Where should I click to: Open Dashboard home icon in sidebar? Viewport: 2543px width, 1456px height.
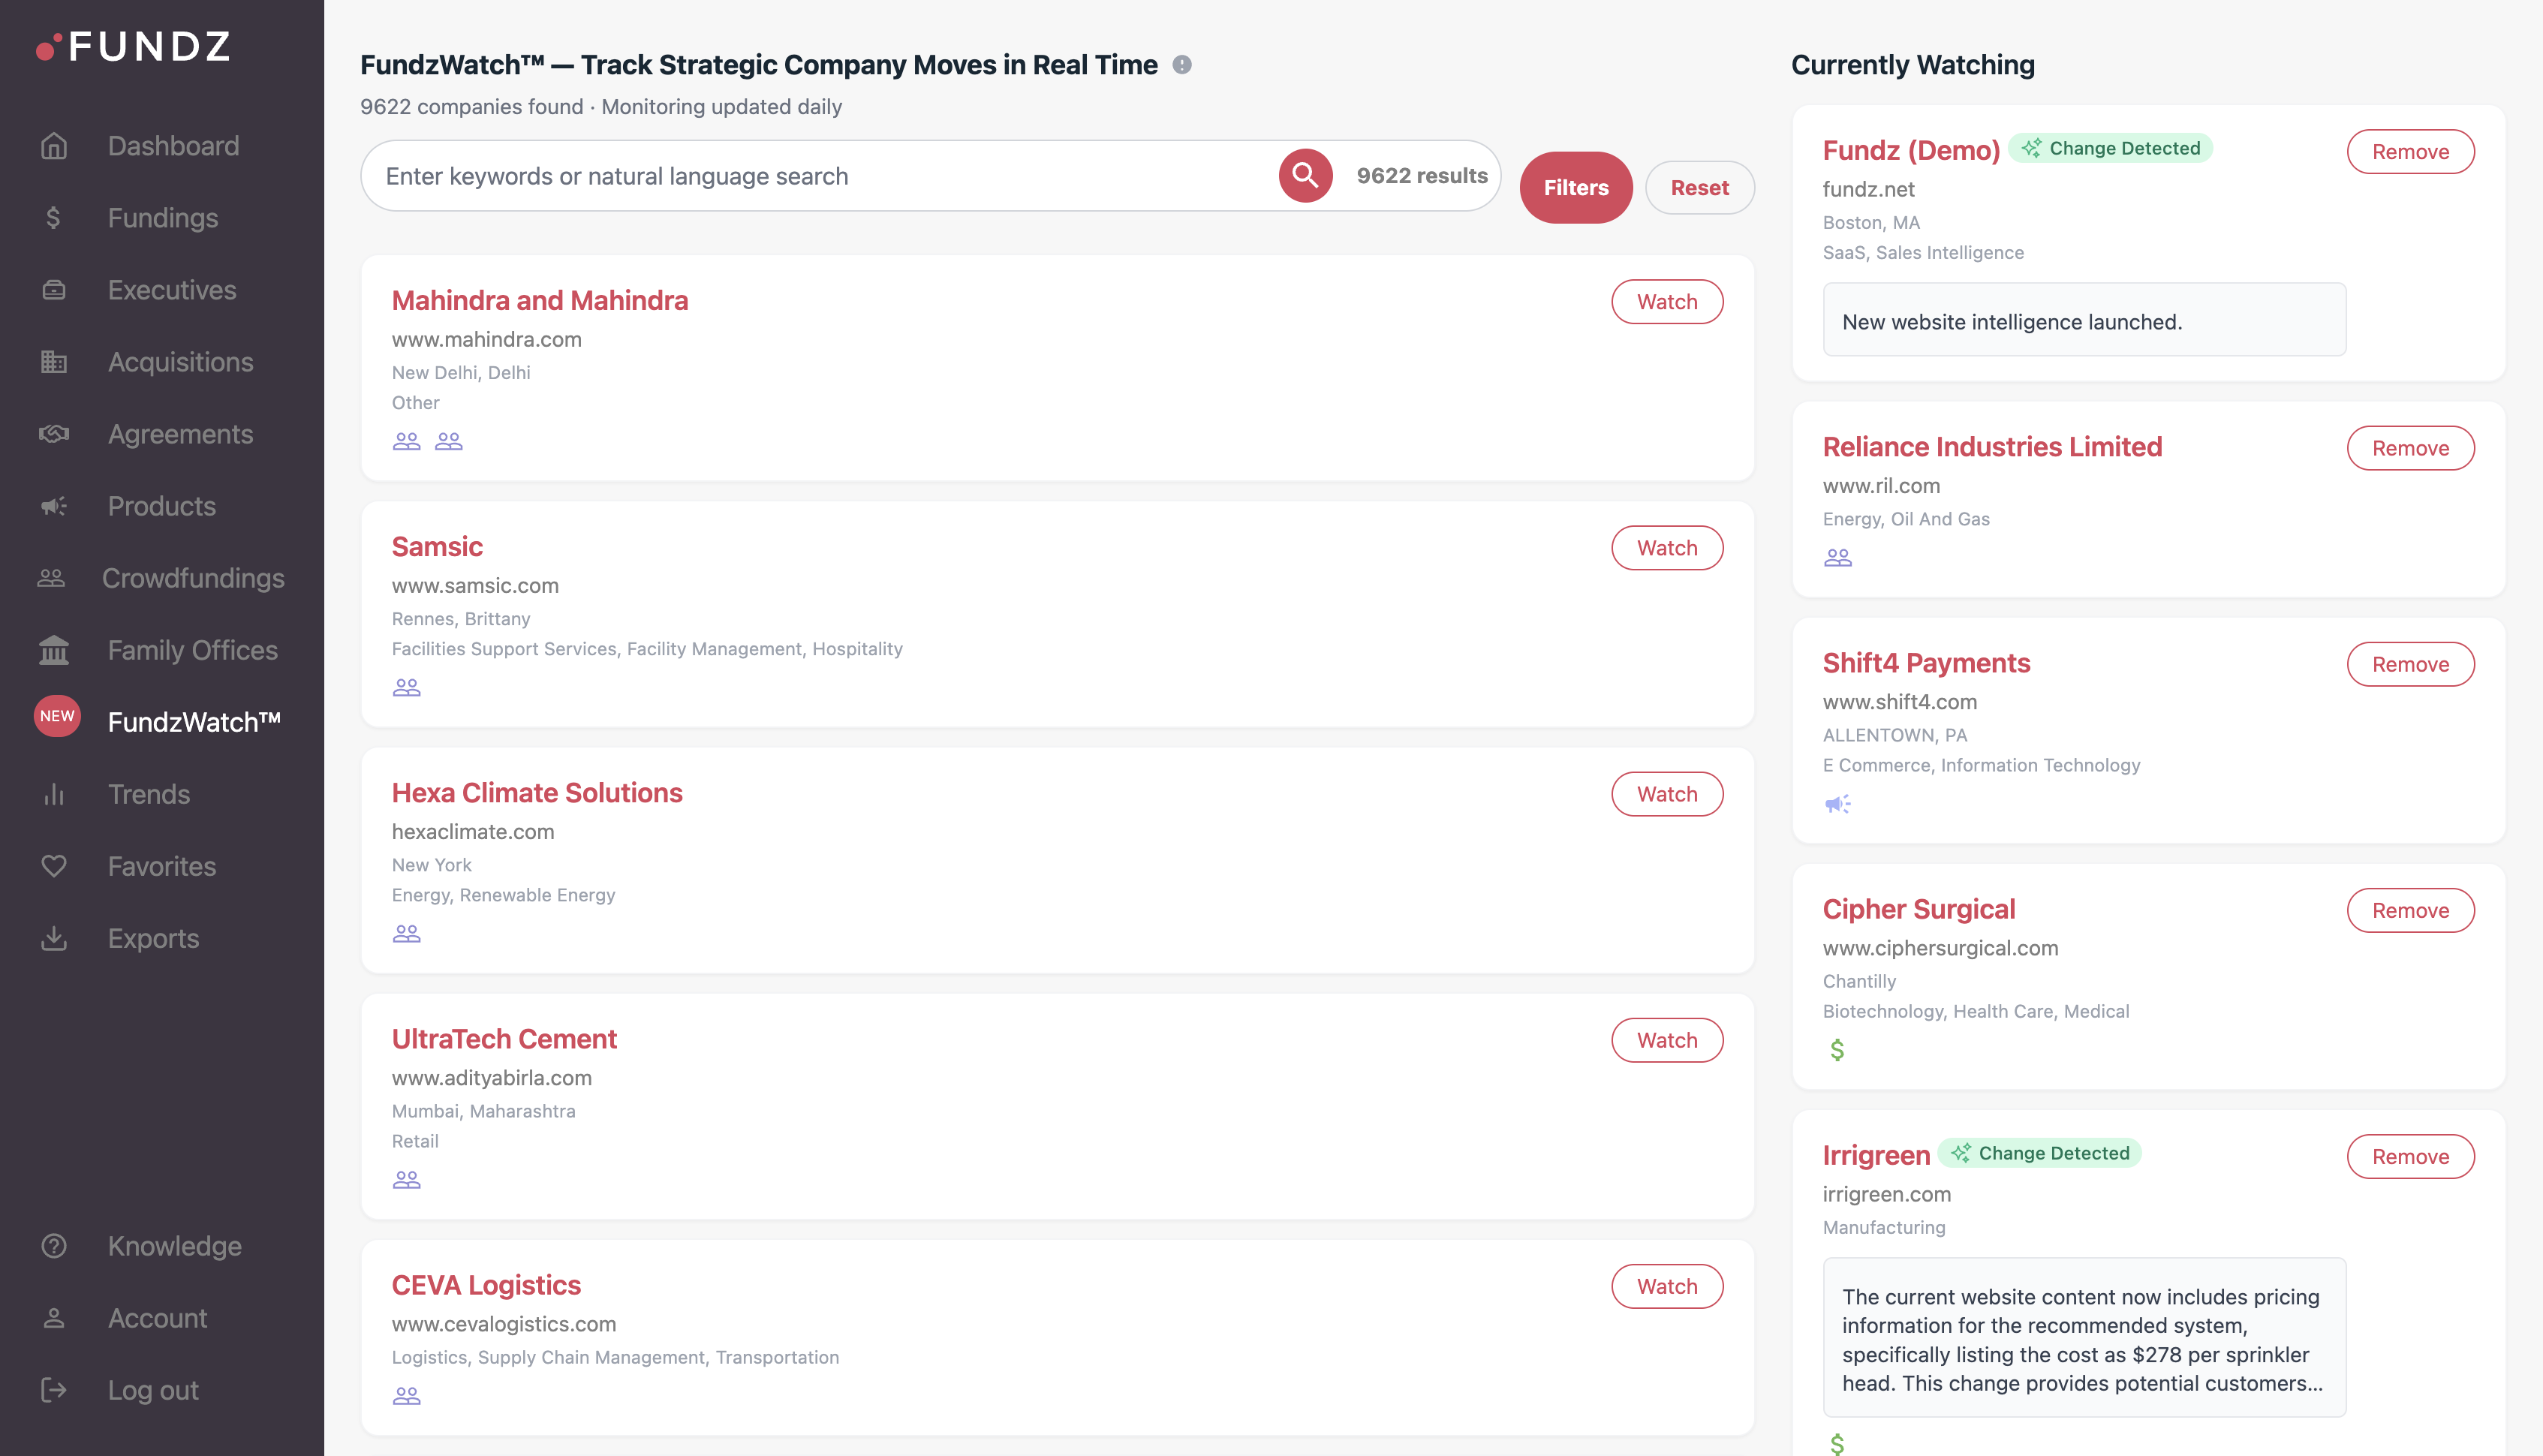pyautogui.click(x=54, y=146)
